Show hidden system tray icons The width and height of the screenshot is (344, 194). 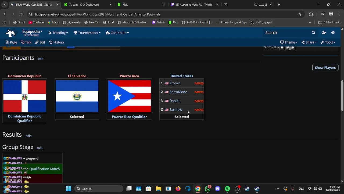coord(278,189)
